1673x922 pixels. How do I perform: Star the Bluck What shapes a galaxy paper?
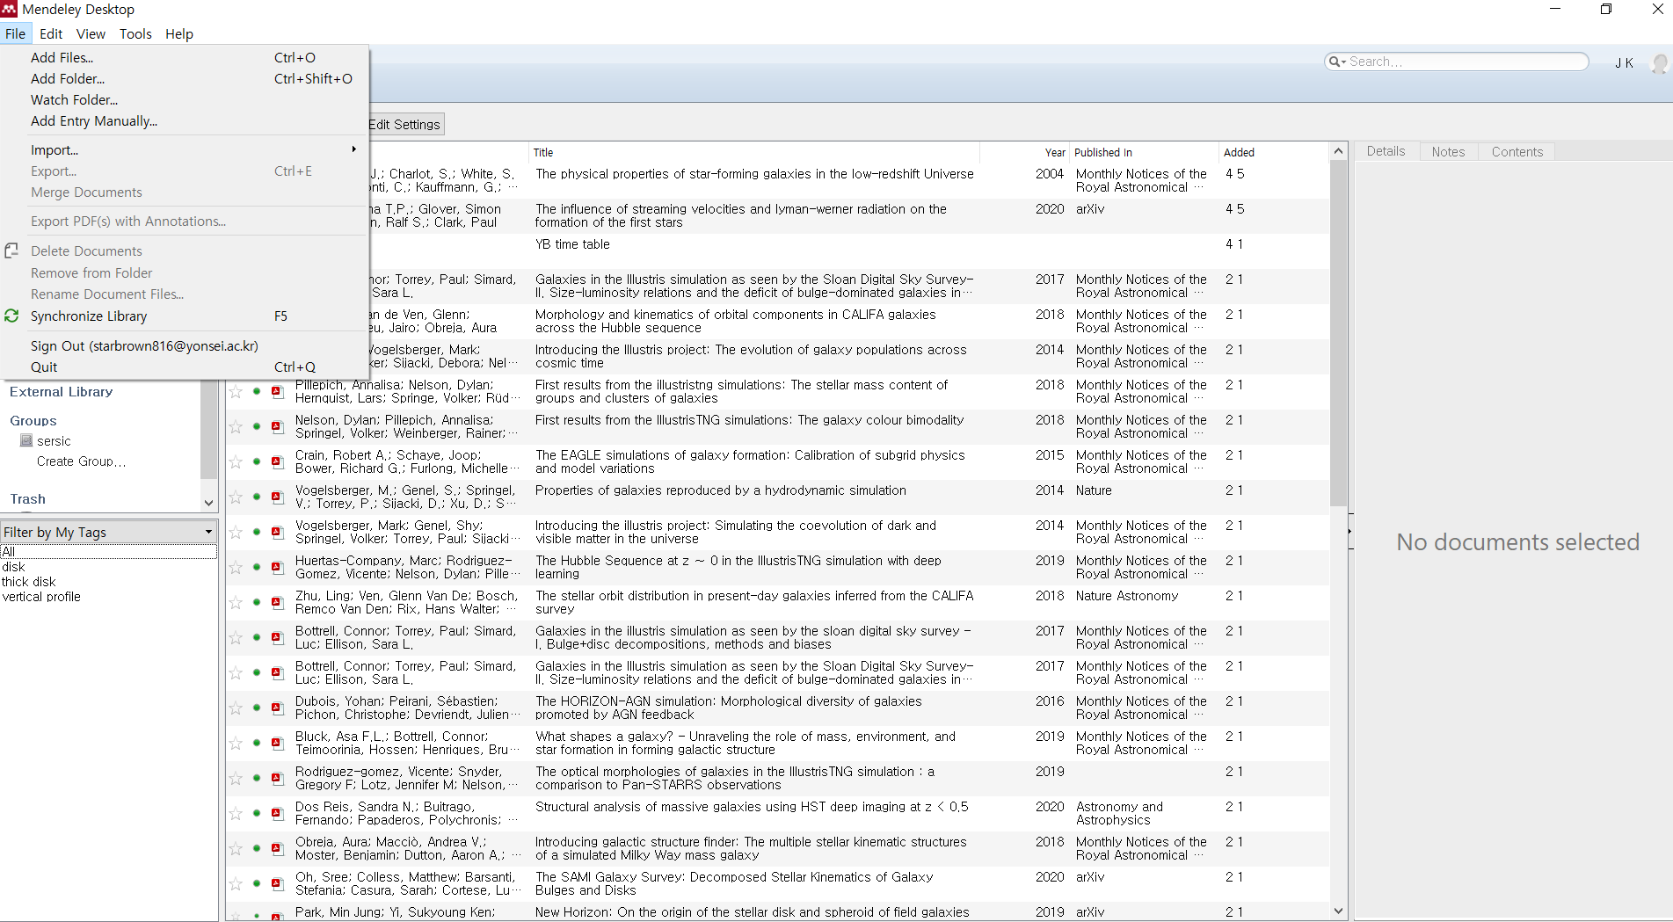point(236,743)
